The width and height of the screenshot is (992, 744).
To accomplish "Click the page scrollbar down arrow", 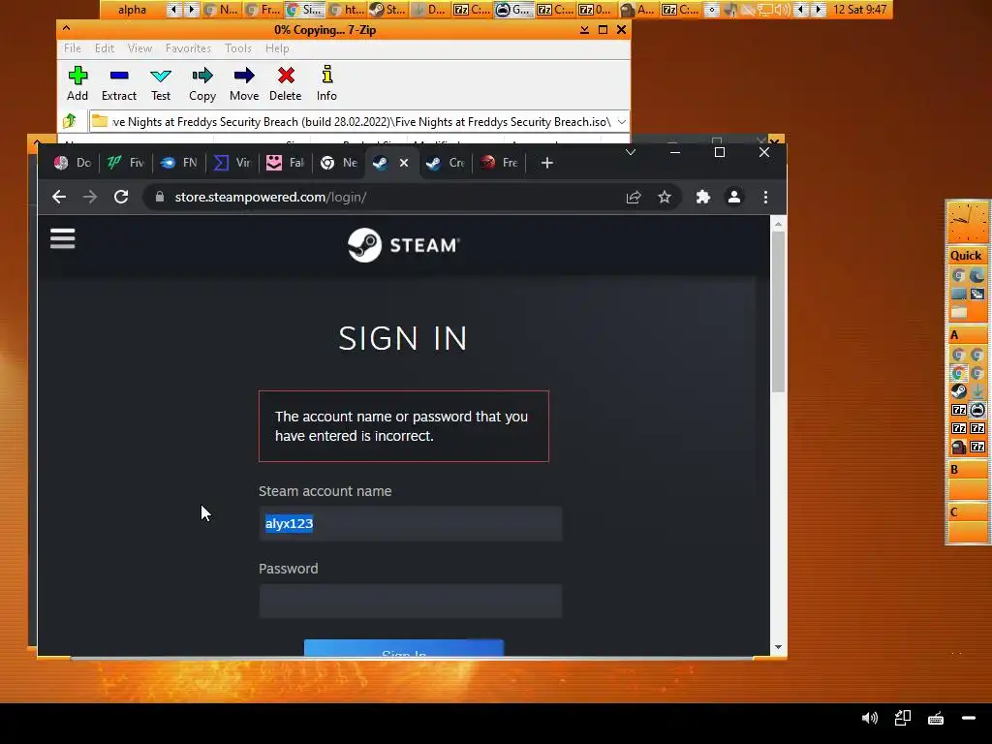I will point(778,647).
